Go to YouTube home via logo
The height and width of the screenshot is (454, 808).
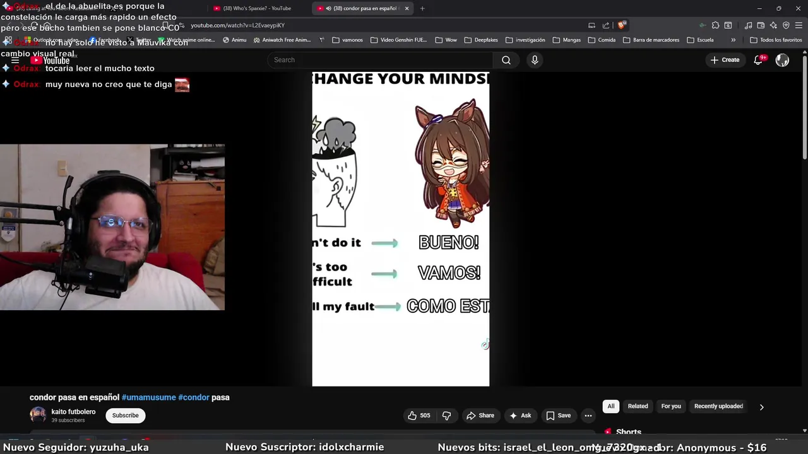coord(49,61)
